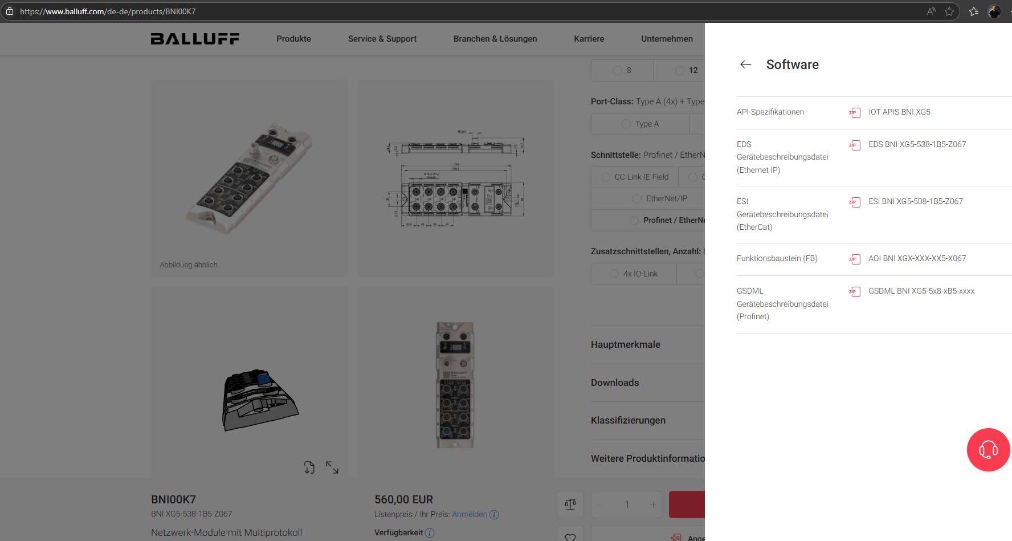Expand the 3D model to fullscreen
The width and height of the screenshot is (1012, 541).
[332, 467]
